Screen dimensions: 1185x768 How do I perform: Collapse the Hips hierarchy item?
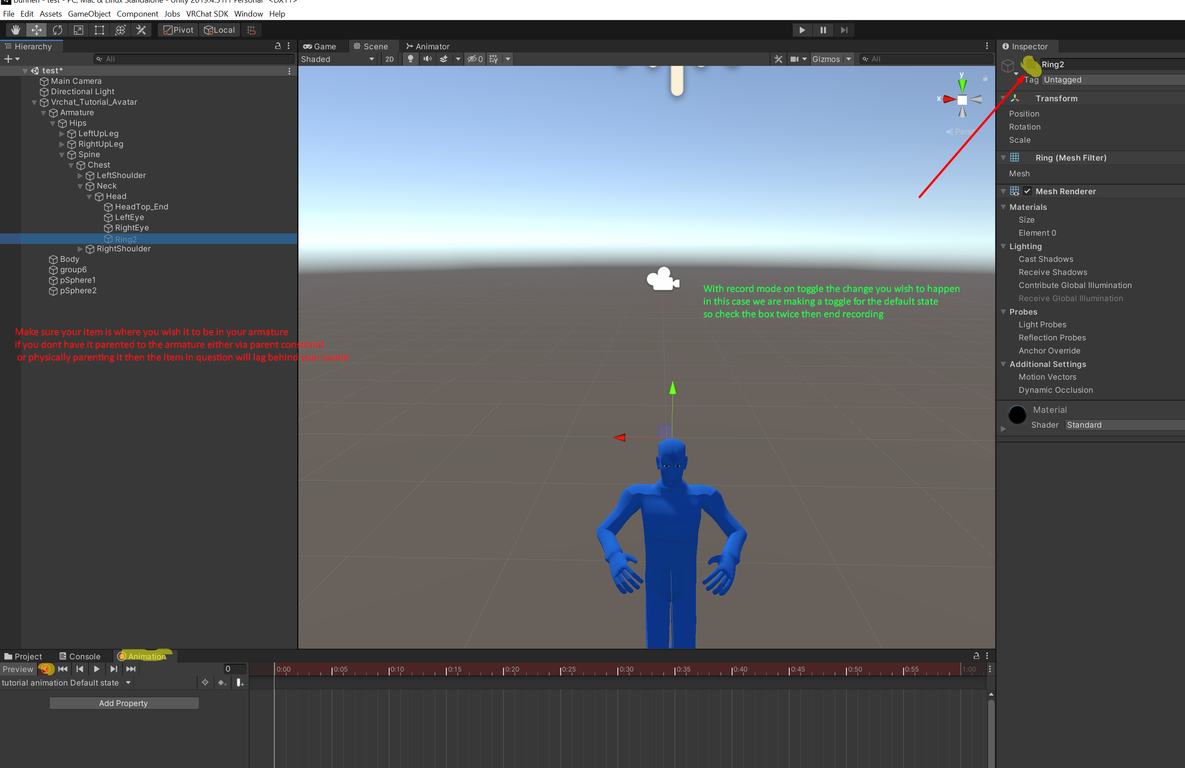coord(53,123)
